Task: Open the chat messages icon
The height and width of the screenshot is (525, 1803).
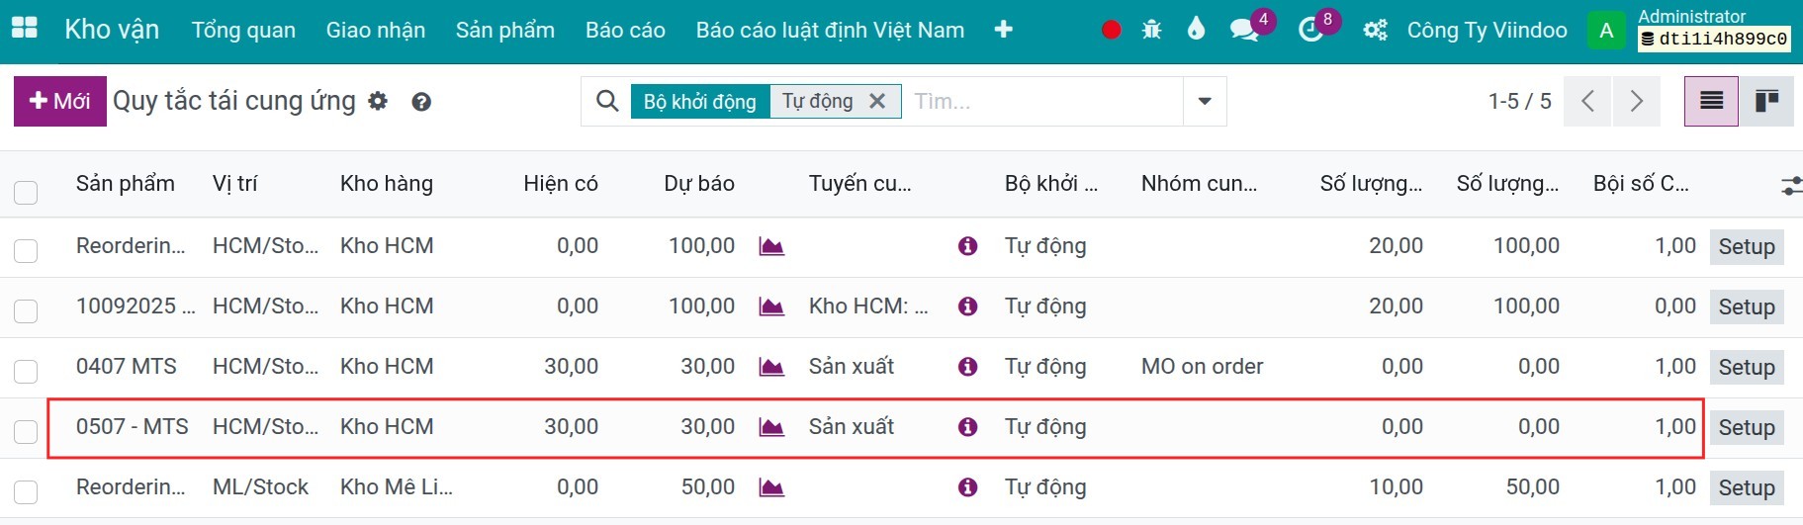Action: 1244,30
